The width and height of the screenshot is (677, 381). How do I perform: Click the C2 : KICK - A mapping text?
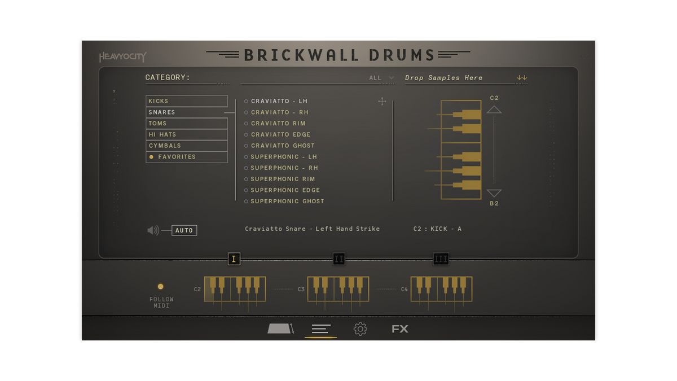pyautogui.click(x=437, y=229)
